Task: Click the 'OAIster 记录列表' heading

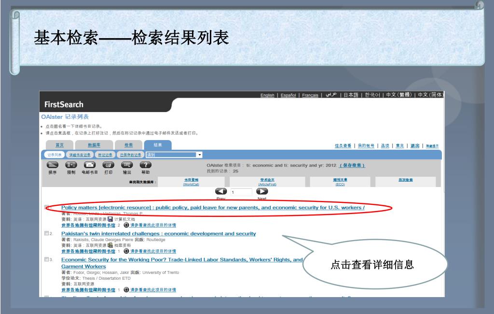Action: tap(65, 117)
